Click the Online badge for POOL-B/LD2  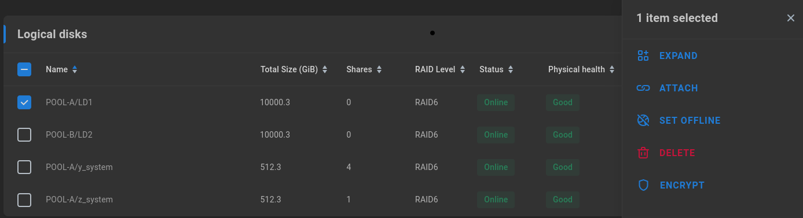click(x=496, y=135)
